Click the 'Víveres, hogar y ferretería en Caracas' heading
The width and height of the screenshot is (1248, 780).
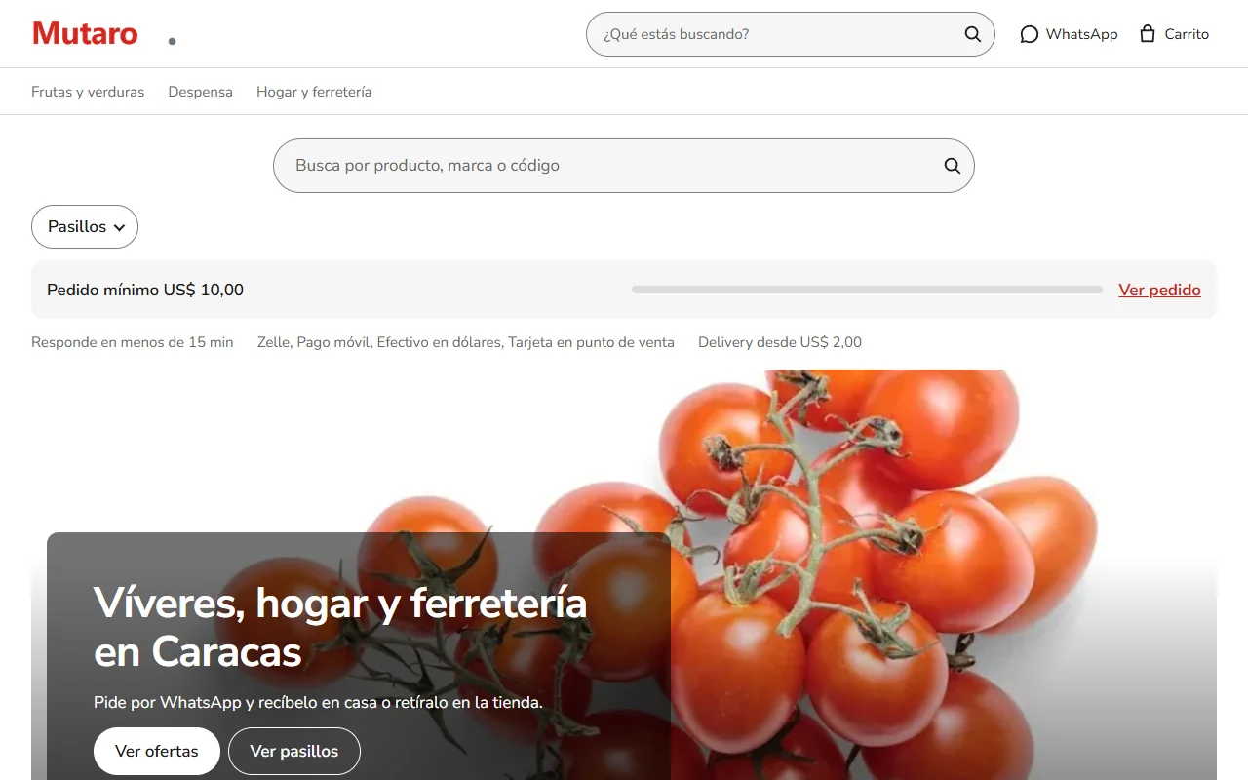click(340, 628)
